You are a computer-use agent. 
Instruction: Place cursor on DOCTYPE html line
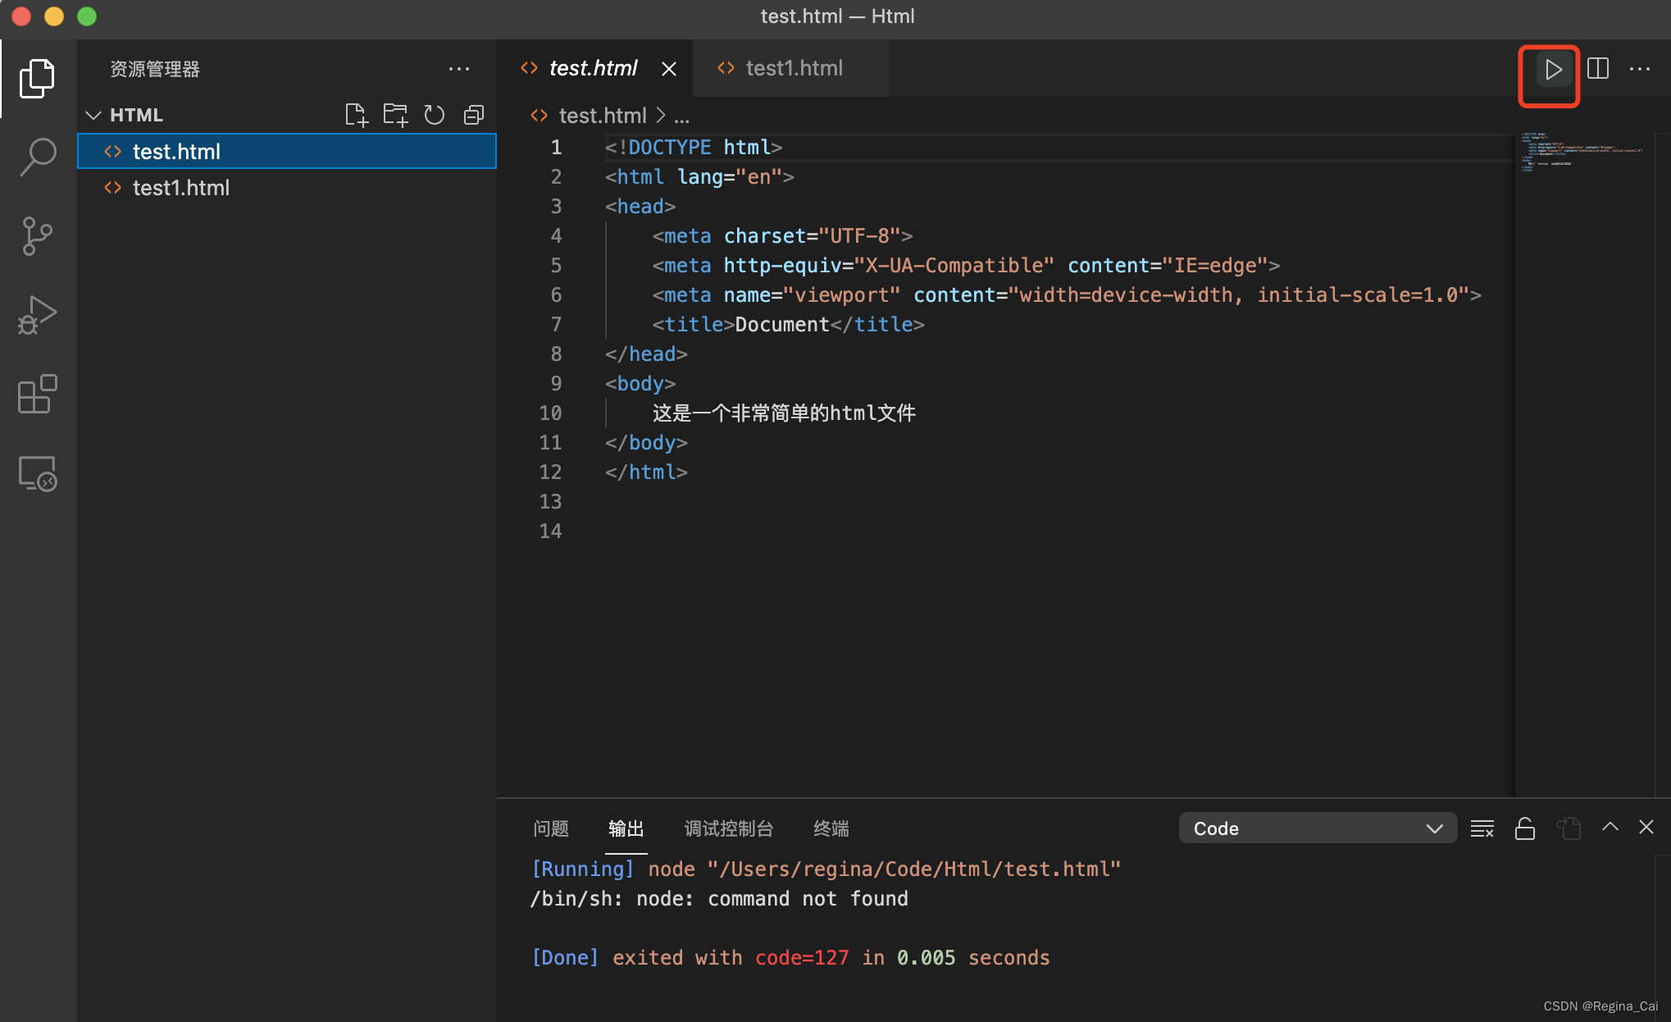(x=693, y=148)
